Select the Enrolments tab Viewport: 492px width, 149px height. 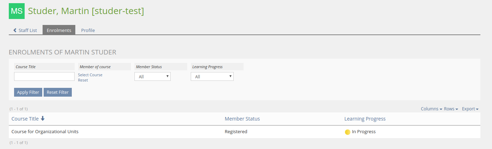59,30
